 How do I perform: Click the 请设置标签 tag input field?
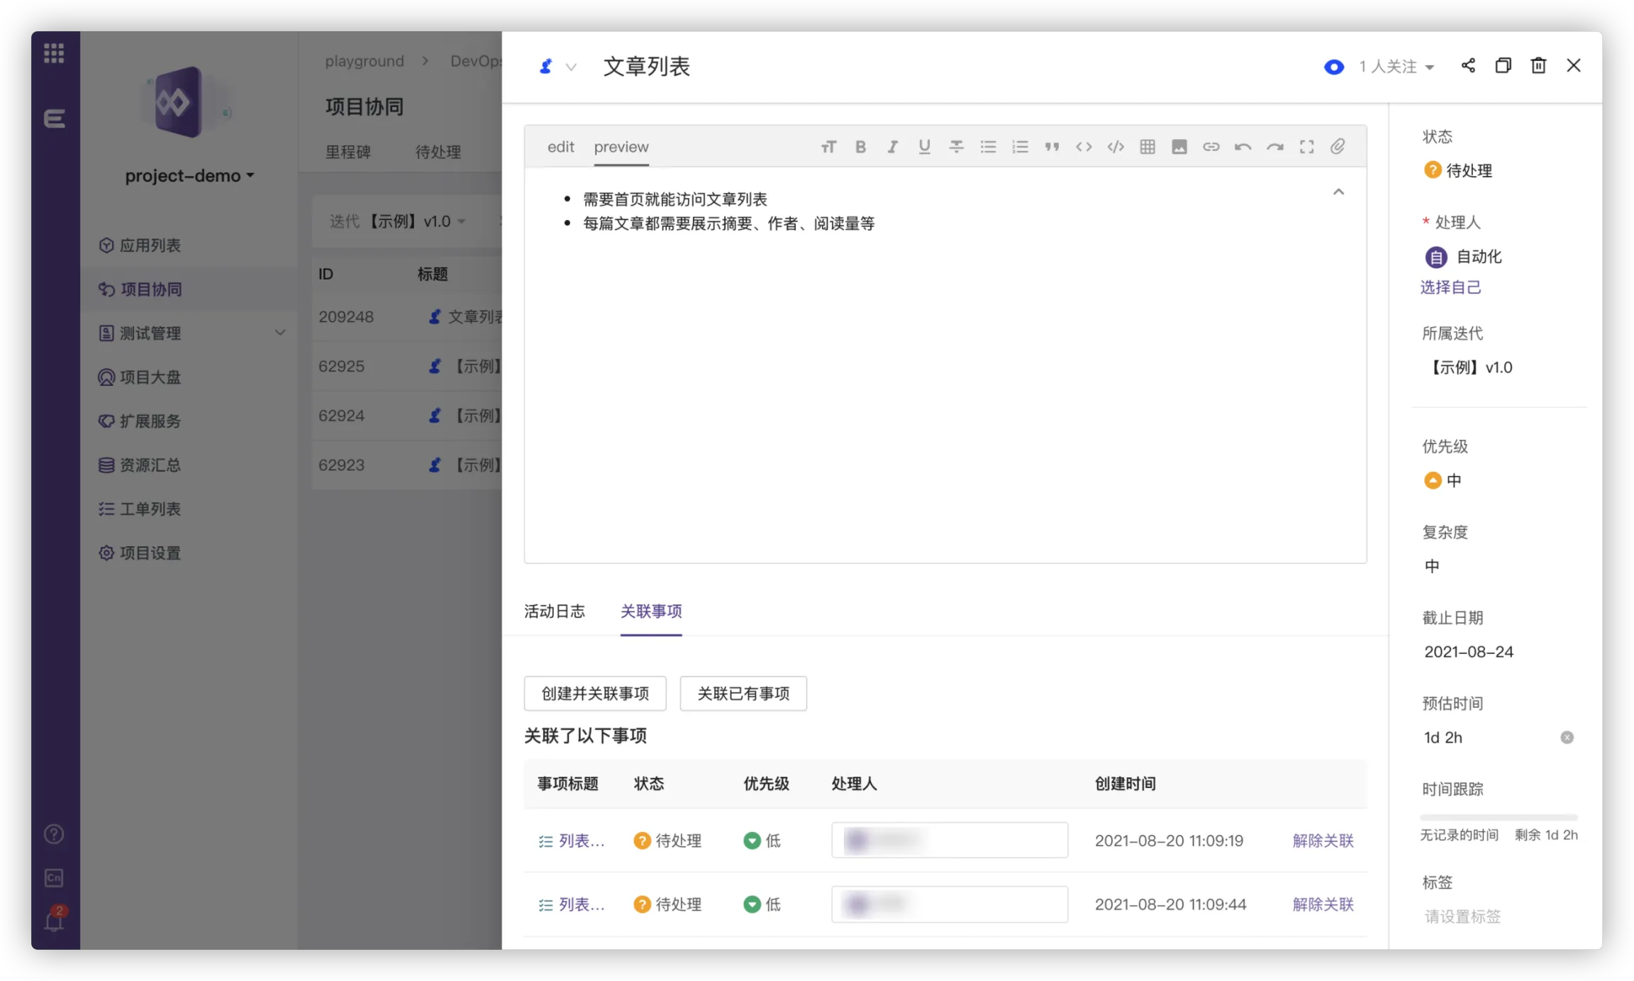1462,916
